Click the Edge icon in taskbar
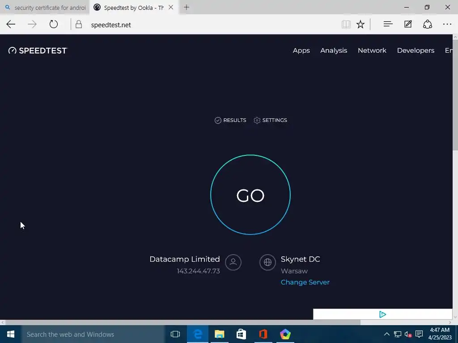 (197, 334)
